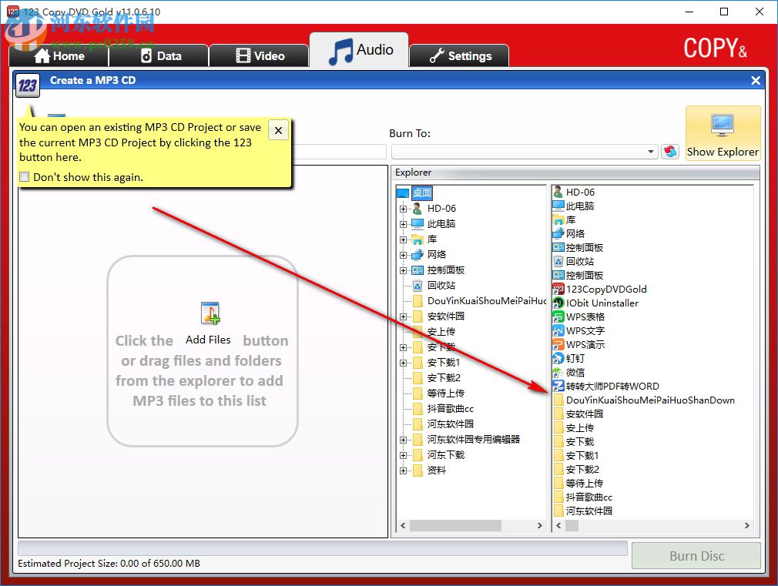The image size is (778, 586).
Task: Select the 微信 shortcut icon
Action: pos(558,372)
